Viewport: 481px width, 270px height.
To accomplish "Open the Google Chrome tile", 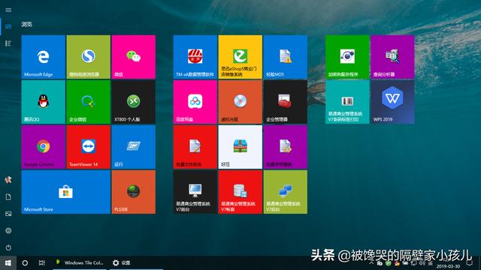I will 44,147.
